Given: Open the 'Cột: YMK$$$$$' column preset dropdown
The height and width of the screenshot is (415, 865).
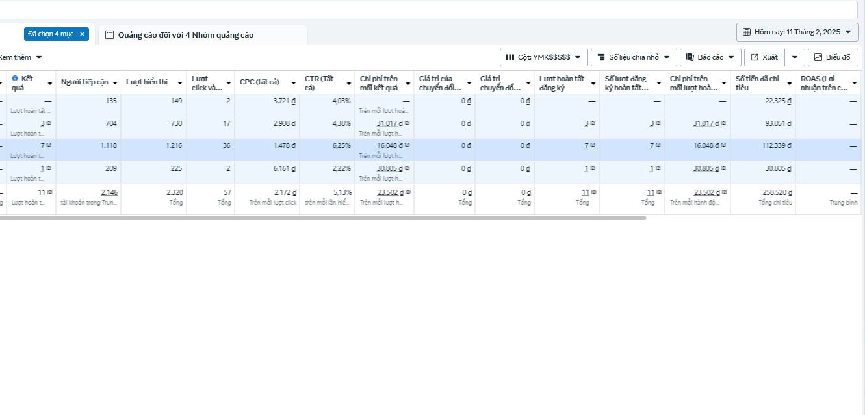Looking at the screenshot, I should click(x=544, y=57).
